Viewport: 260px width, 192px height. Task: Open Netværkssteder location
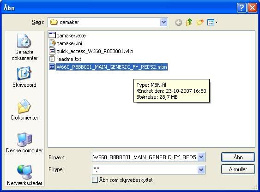point(24,175)
